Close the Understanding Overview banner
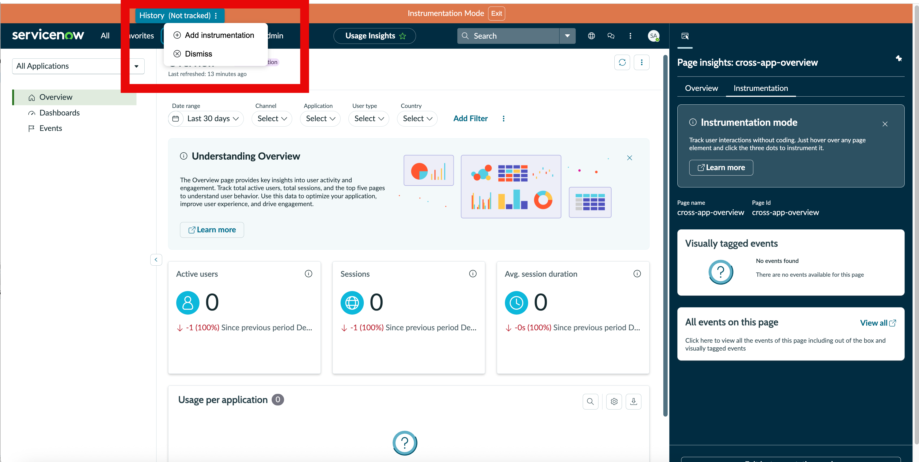The height and width of the screenshot is (462, 919). coord(630,158)
